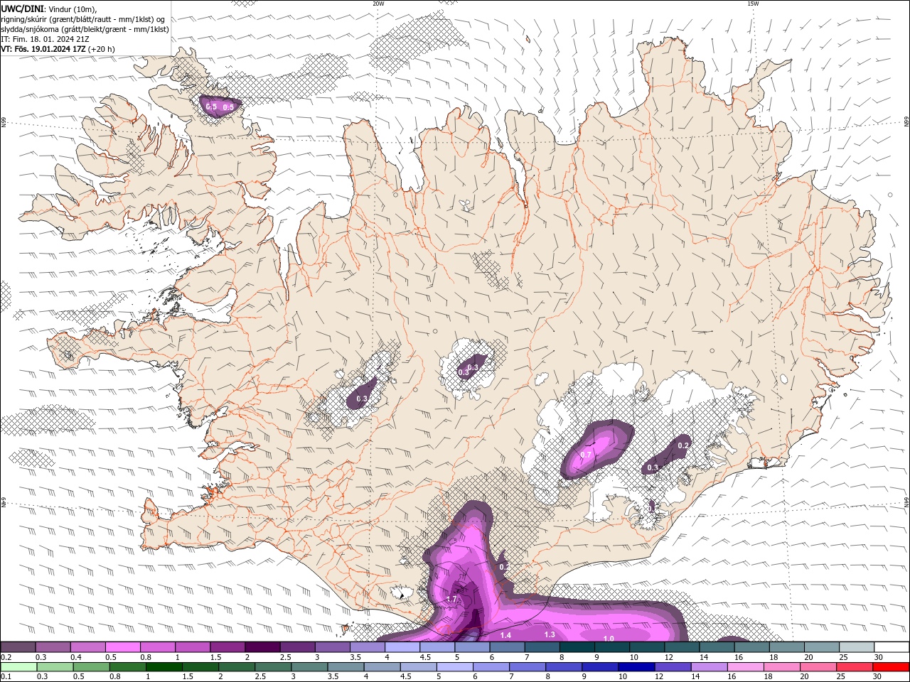Pick the white swatch after 30 in upper legend
The height and width of the screenshot is (682, 910).
pos(893,647)
